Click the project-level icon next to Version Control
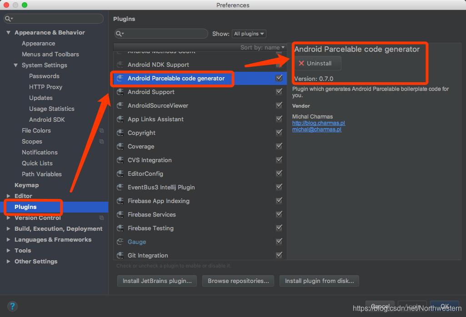The width and height of the screenshot is (466, 317). click(x=102, y=218)
